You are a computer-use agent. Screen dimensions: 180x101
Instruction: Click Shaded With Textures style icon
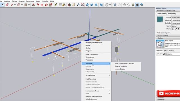tap(137, 5)
